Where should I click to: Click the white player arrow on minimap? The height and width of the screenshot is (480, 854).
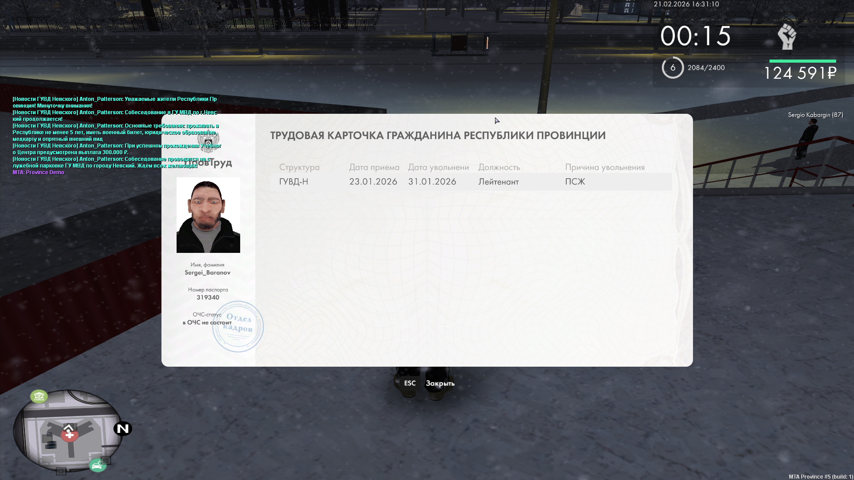tap(68, 428)
